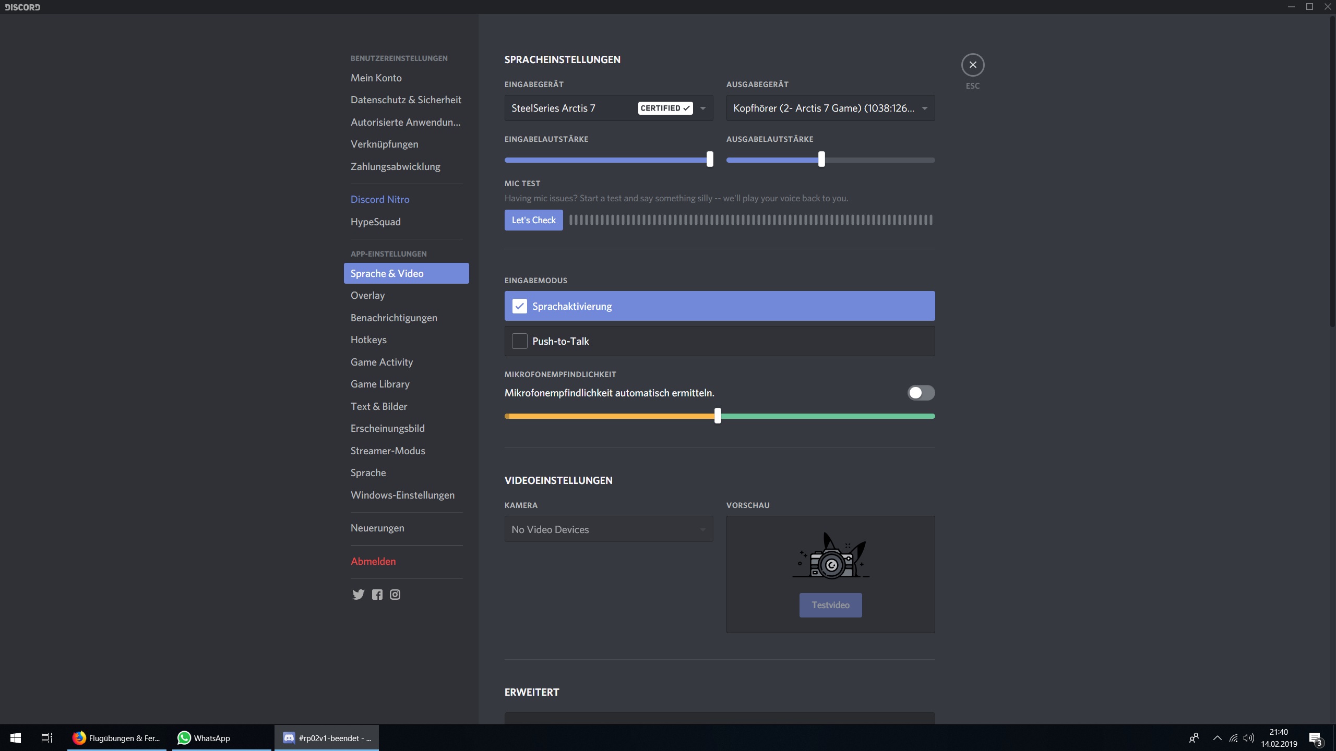Open Discord's Instagram link icon

tap(395, 595)
